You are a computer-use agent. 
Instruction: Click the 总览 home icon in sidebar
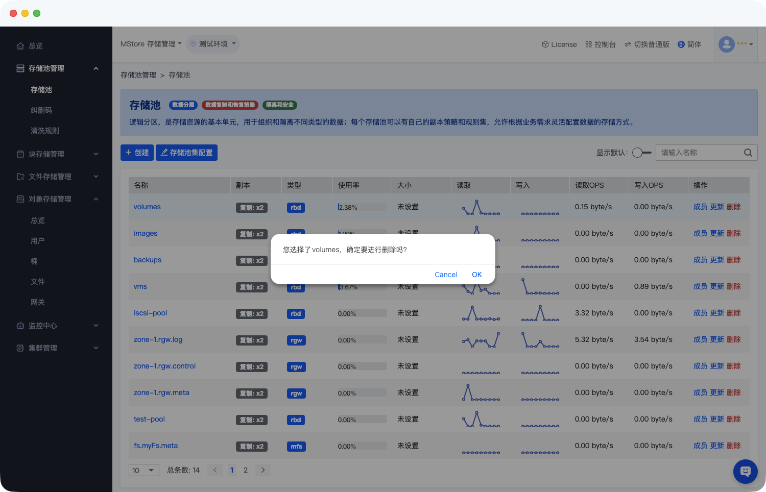click(20, 46)
